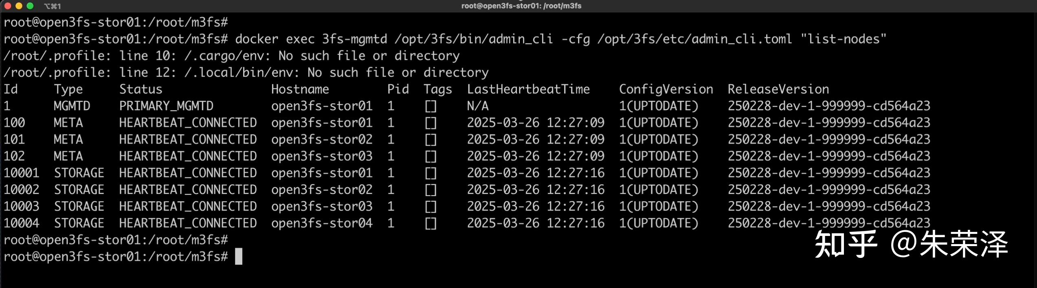Click hostname open3fs-stor04

pyautogui.click(x=322, y=223)
